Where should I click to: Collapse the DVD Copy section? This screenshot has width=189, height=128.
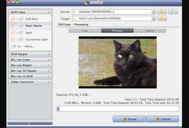[x=30, y=12]
